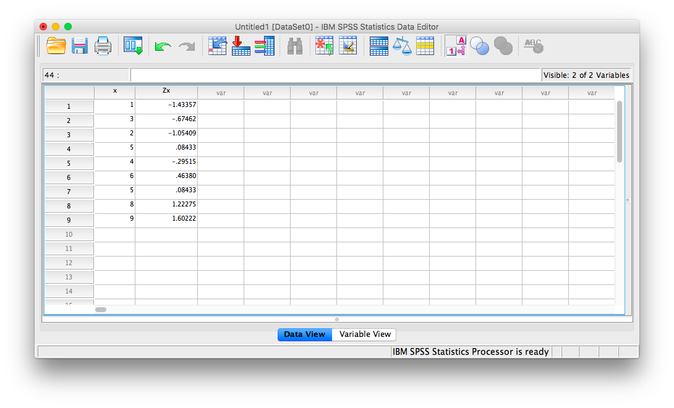Click the cell editor input field
This screenshot has height=408, width=674.
pos(335,75)
